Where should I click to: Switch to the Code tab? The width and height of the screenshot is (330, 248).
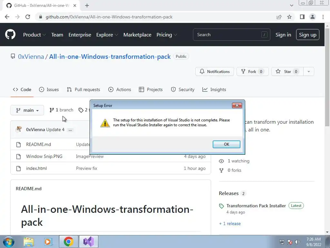22,90
